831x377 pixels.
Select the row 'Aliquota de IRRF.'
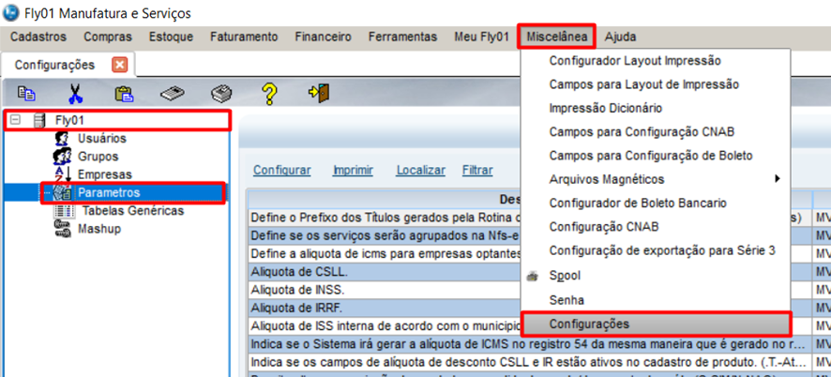[x=385, y=308]
